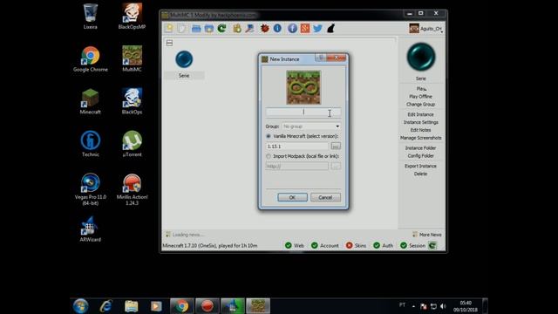558x314 pixels.
Task: Click the More News button
Action: 426,235
